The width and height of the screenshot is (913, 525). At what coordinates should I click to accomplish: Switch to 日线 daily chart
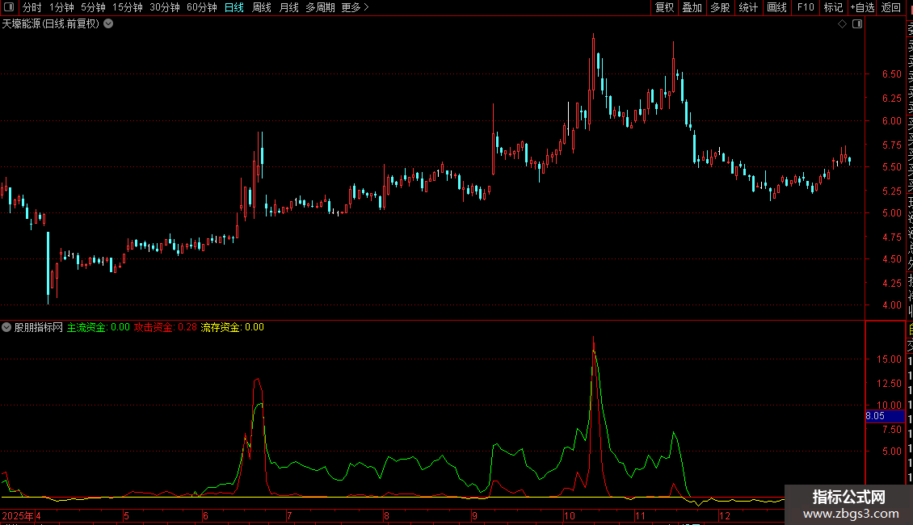234,7
